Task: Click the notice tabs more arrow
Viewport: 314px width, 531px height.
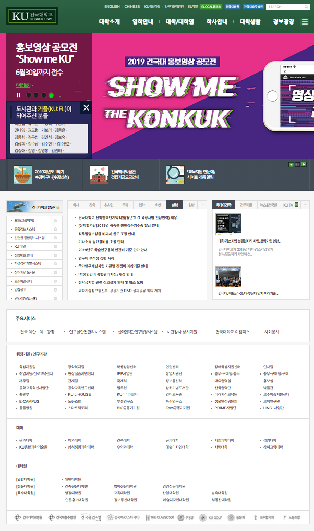Action: pyautogui.click(x=202, y=205)
